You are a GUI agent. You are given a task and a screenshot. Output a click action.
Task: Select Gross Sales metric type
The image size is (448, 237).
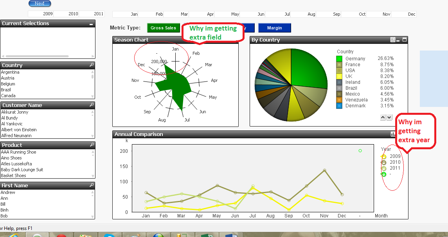pyautogui.click(x=164, y=28)
